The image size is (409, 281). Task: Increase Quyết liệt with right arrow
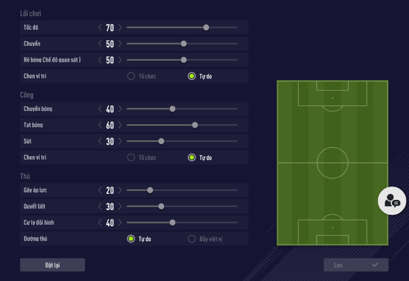coord(120,206)
